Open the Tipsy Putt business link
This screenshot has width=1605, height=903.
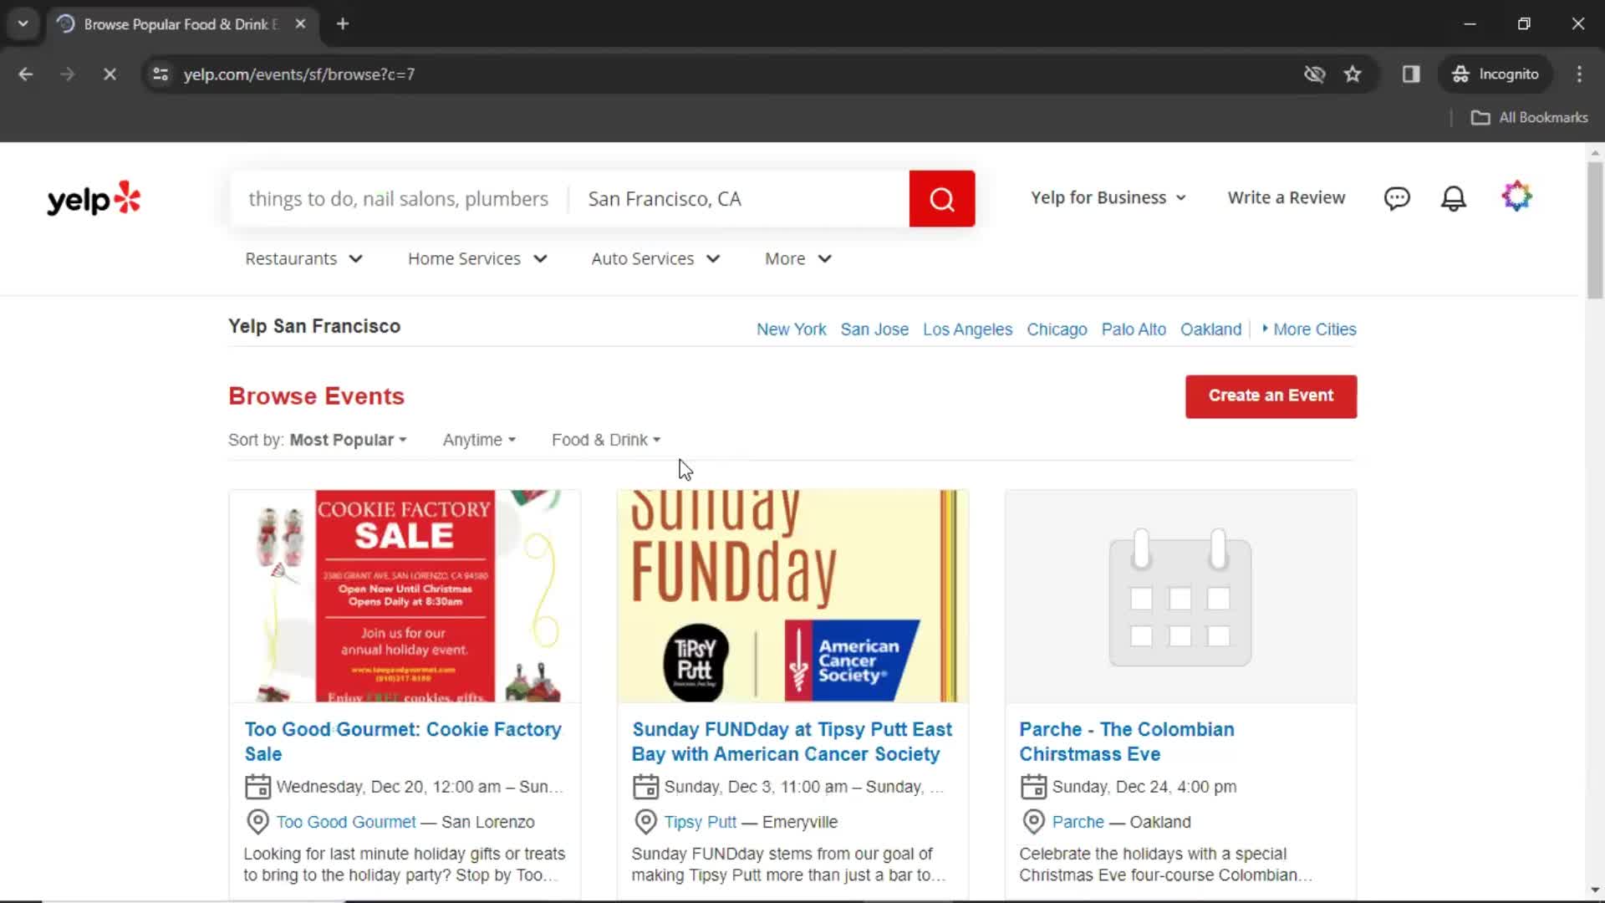click(701, 822)
